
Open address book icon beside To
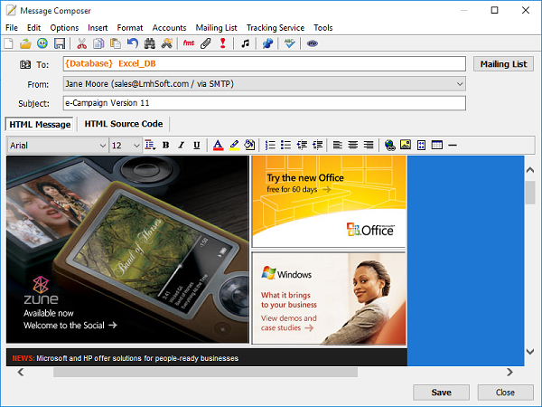(25, 64)
